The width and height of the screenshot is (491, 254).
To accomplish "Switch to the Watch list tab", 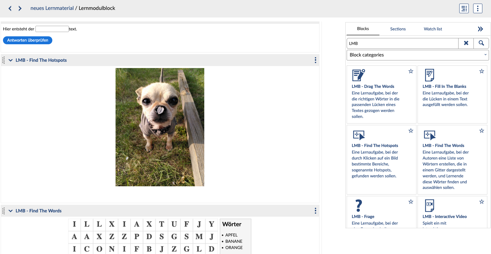I will point(433,29).
